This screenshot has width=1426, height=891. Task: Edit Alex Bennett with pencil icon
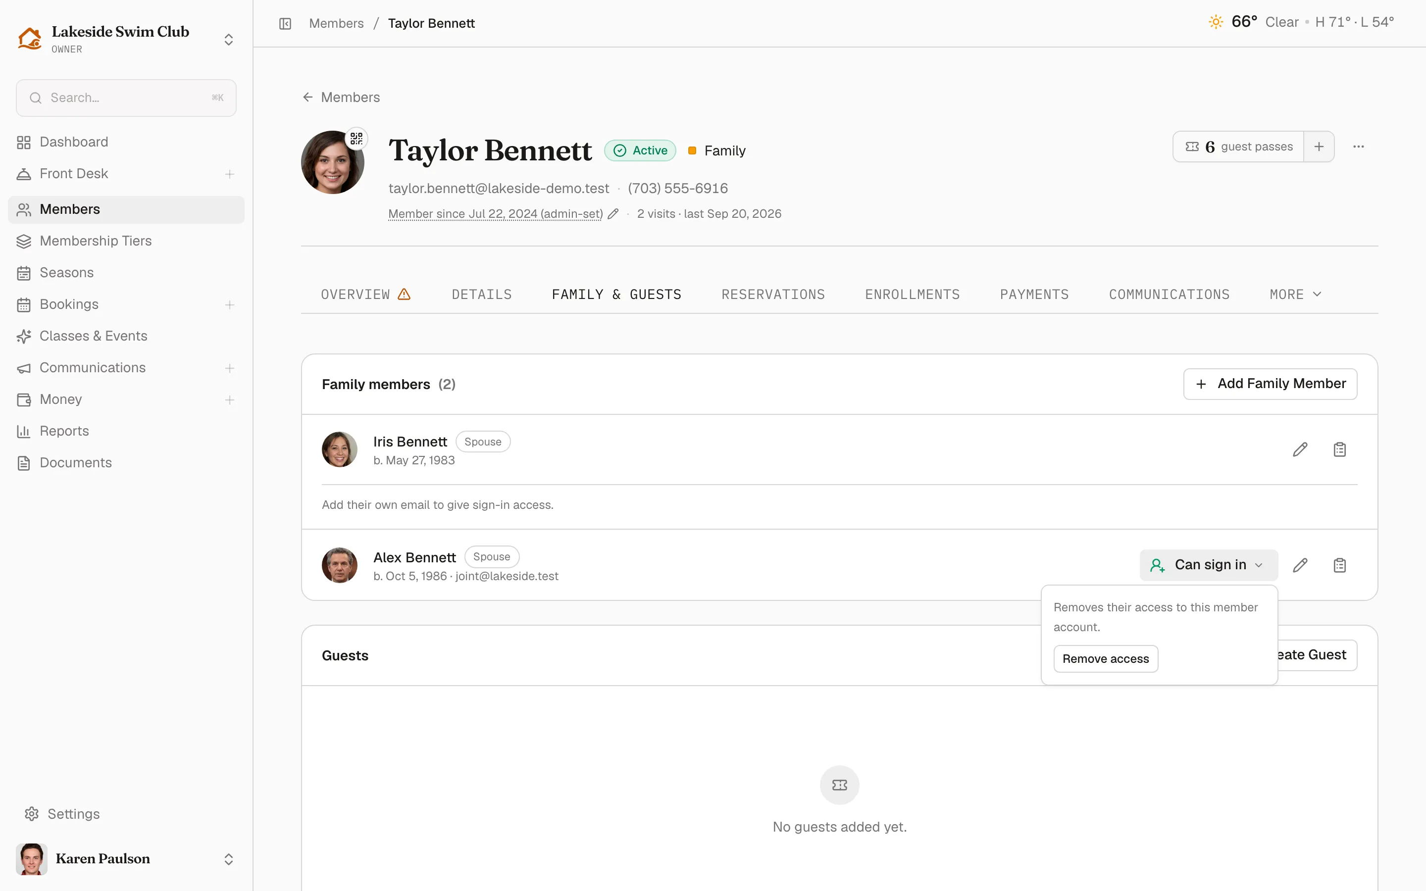point(1300,565)
